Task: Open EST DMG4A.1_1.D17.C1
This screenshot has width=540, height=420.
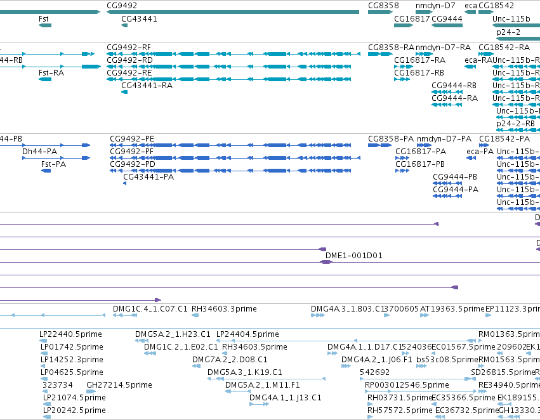Action: 364,348
